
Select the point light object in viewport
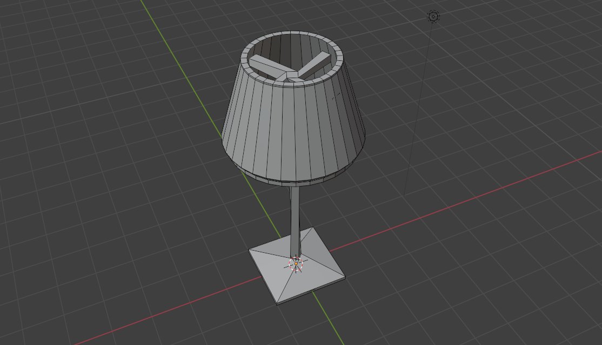[433, 17]
